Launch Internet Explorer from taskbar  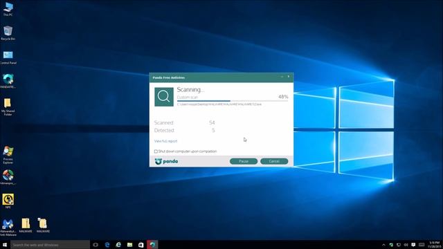118,245
